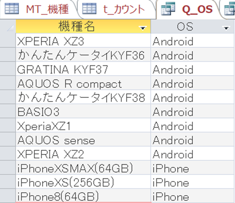The image size is (235, 203).
Task: Click the AQUOS R compact cell
Action: coord(83,84)
